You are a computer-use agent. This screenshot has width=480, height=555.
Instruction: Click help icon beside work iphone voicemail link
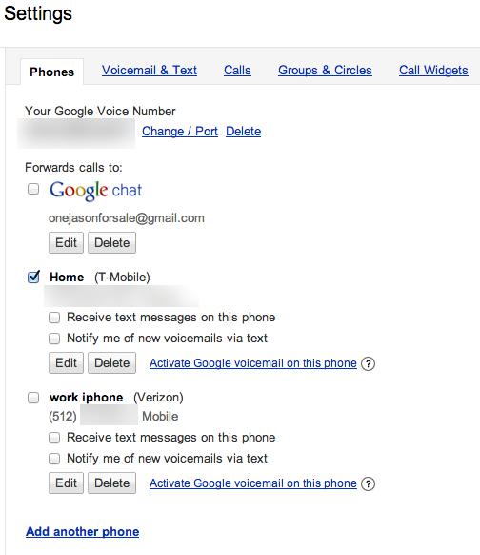pos(368,483)
